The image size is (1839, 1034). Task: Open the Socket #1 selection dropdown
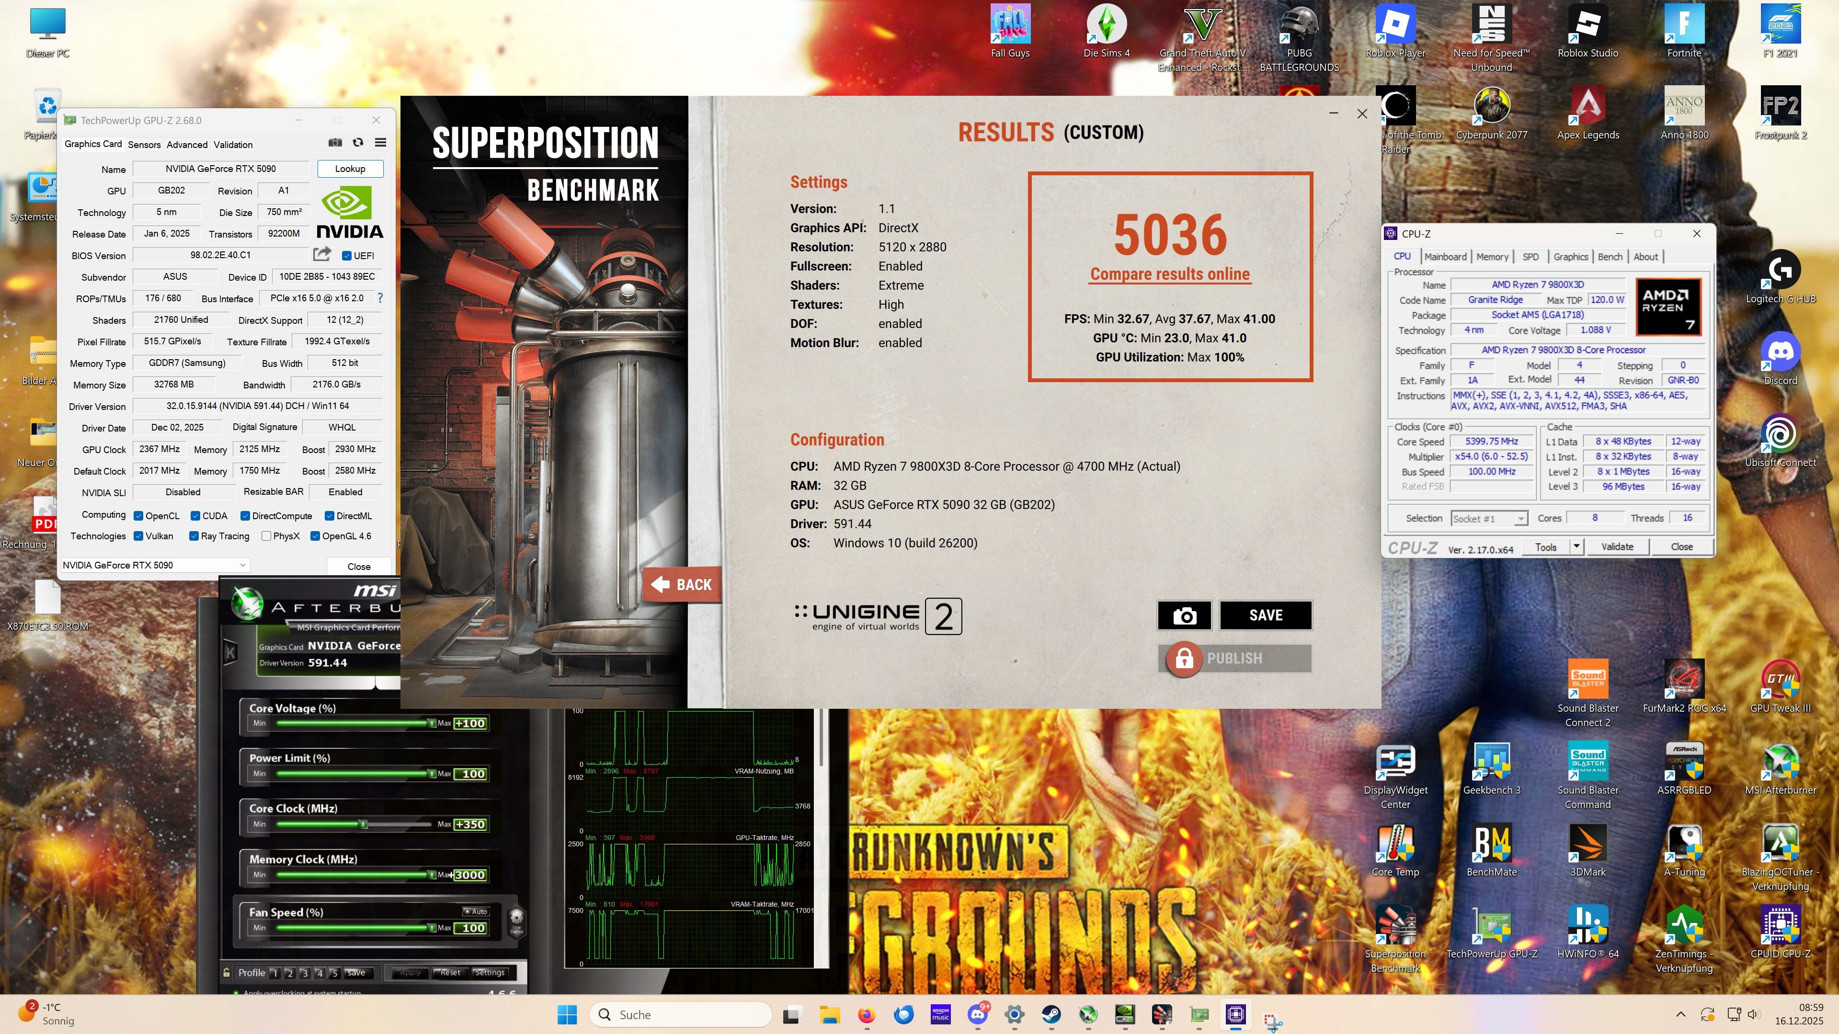pyautogui.click(x=1520, y=519)
